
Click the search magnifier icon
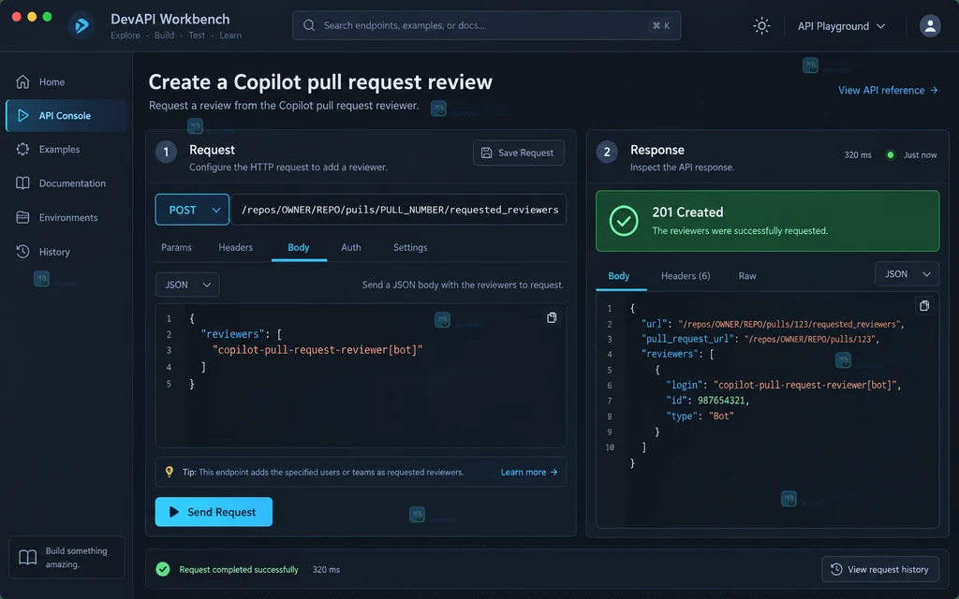309,25
